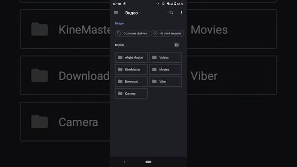297x167 pixels.
Task: Switch the list/grid view icon
Action: [176, 45]
